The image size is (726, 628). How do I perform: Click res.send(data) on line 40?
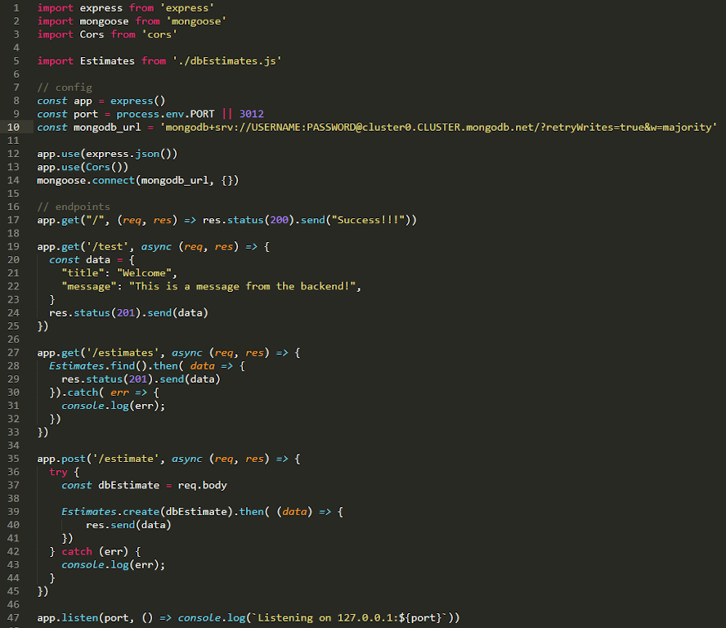128,525
